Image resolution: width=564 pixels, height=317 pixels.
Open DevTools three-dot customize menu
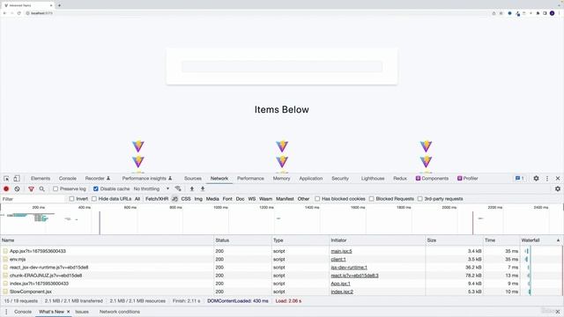coord(547,178)
